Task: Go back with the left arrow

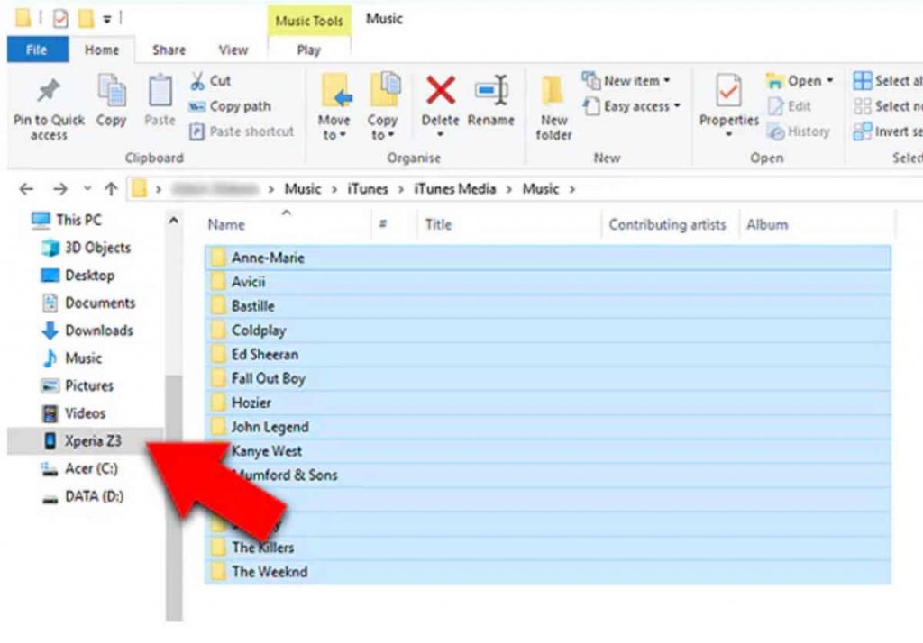Action: pyautogui.click(x=26, y=189)
